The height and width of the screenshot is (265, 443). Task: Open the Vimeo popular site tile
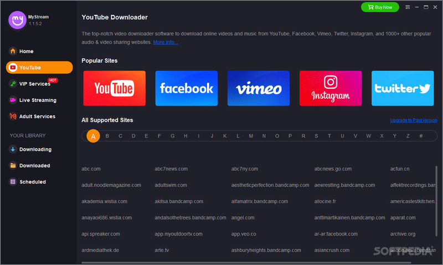259,88
